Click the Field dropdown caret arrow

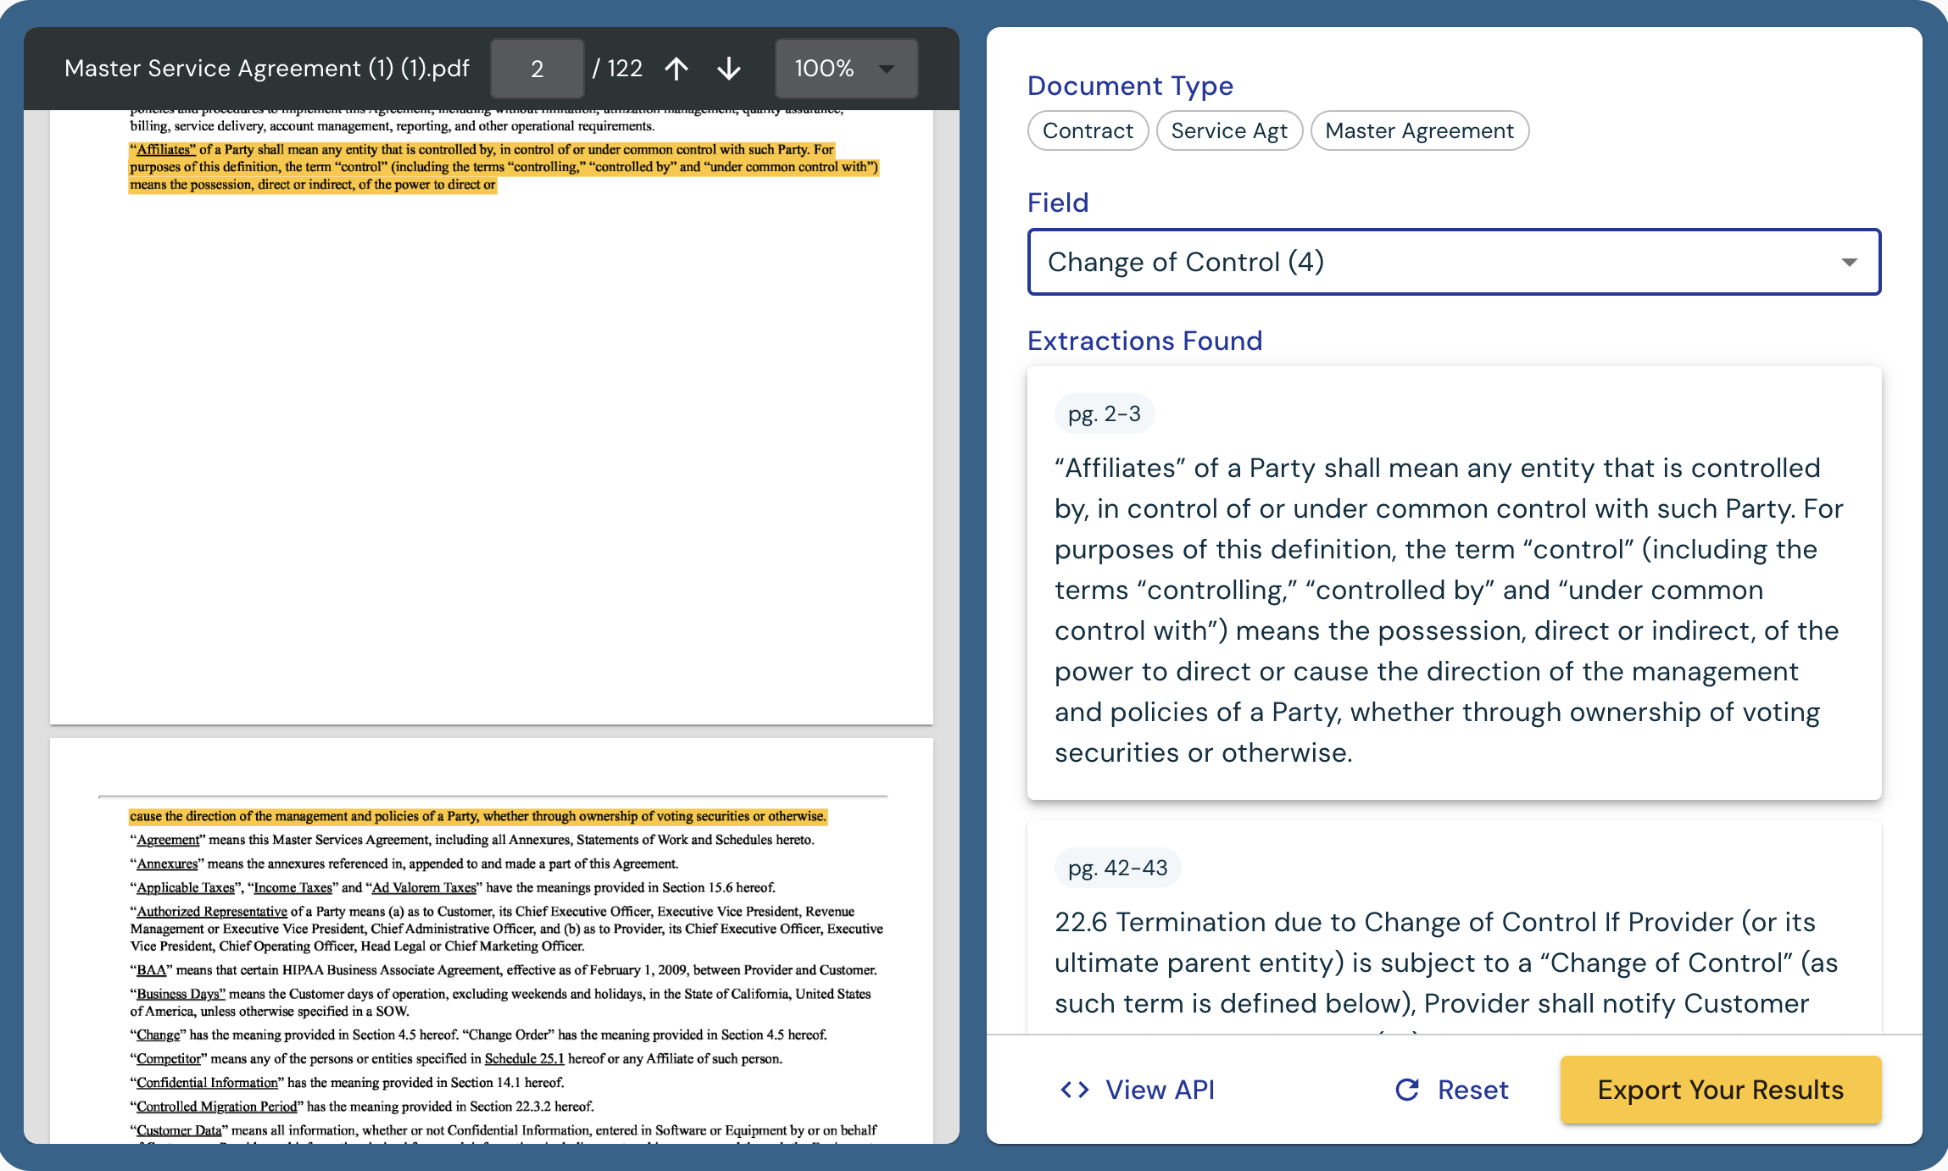pyautogui.click(x=1849, y=263)
